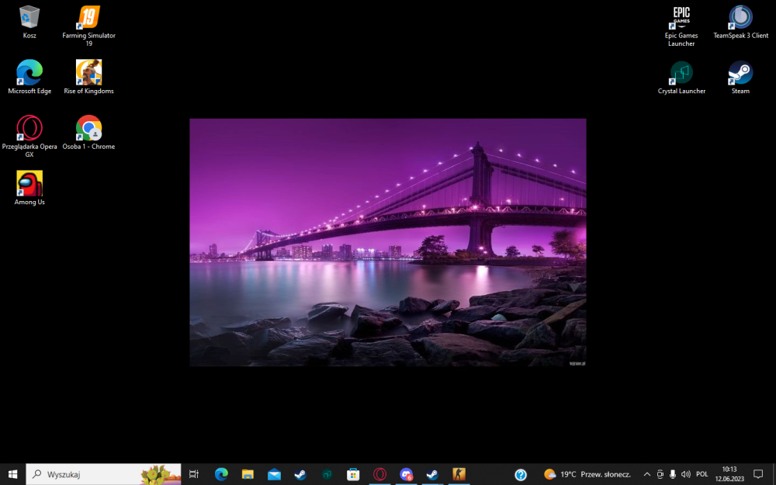The height and width of the screenshot is (485, 776).
Task: Open the volume speaker control
Action: (685, 474)
